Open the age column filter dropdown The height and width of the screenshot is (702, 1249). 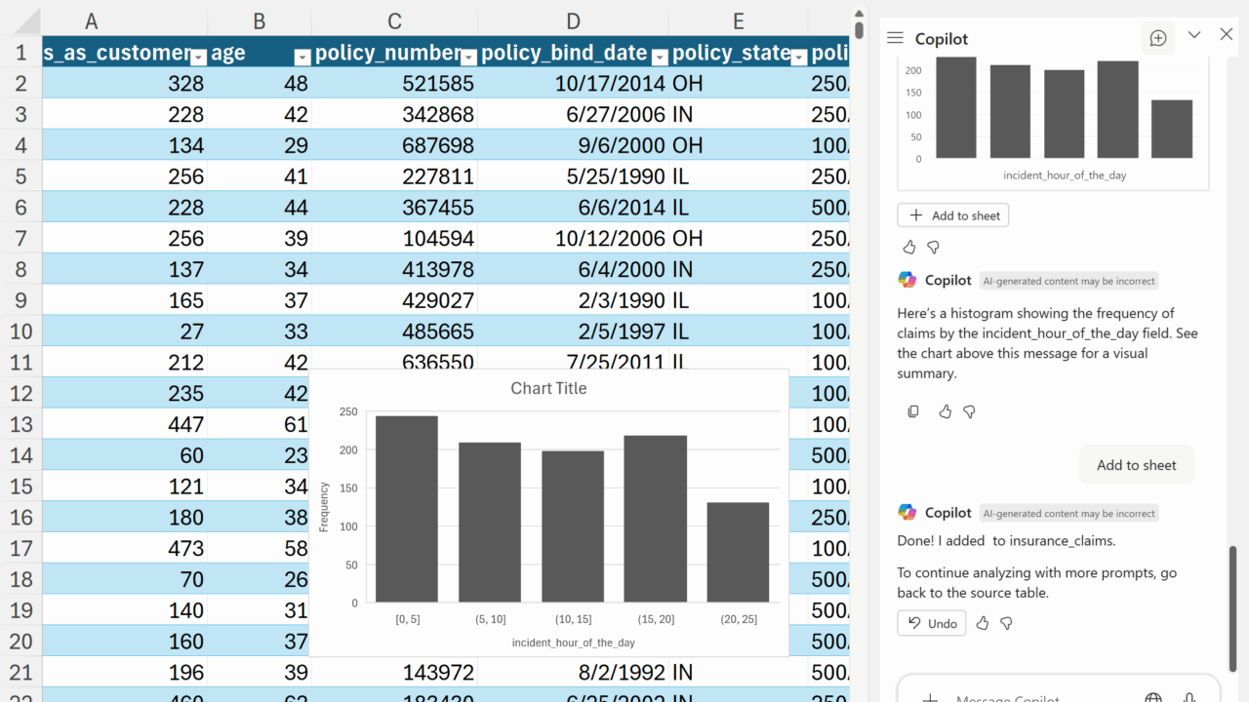click(x=302, y=57)
